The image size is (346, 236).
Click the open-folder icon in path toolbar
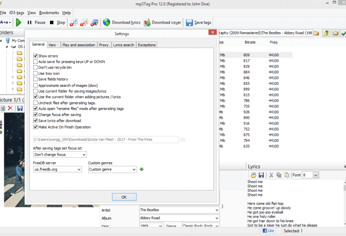(335, 33)
